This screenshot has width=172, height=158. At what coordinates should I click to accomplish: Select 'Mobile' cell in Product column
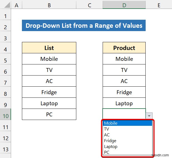click(124, 59)
